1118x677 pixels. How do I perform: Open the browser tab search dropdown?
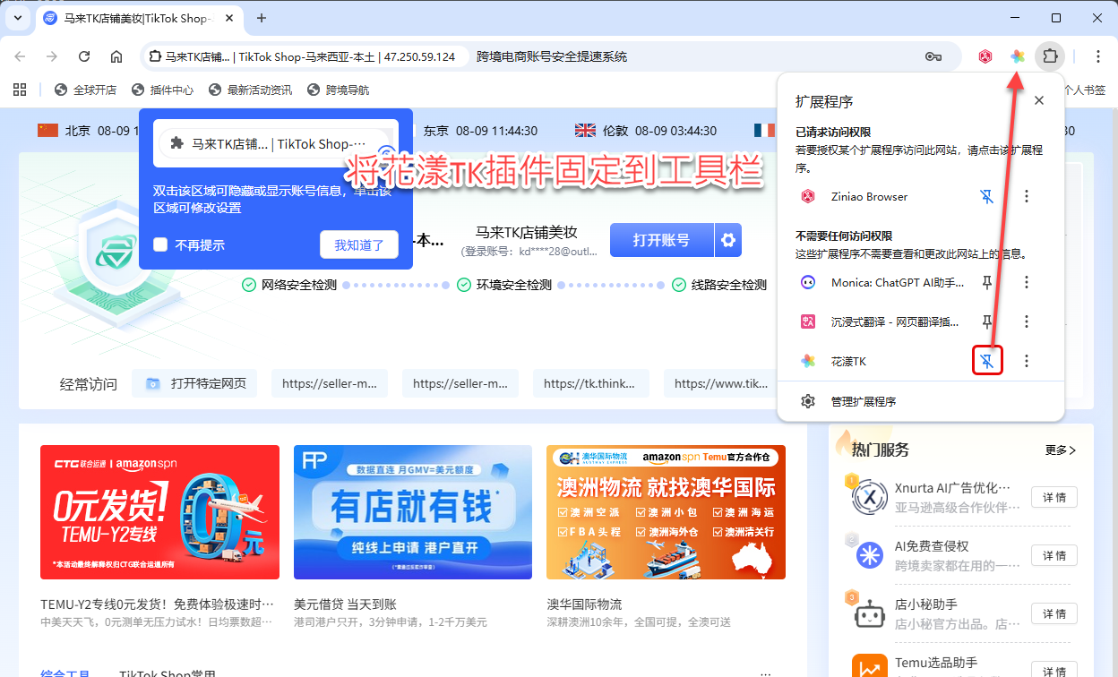click(x=19, y=18)
